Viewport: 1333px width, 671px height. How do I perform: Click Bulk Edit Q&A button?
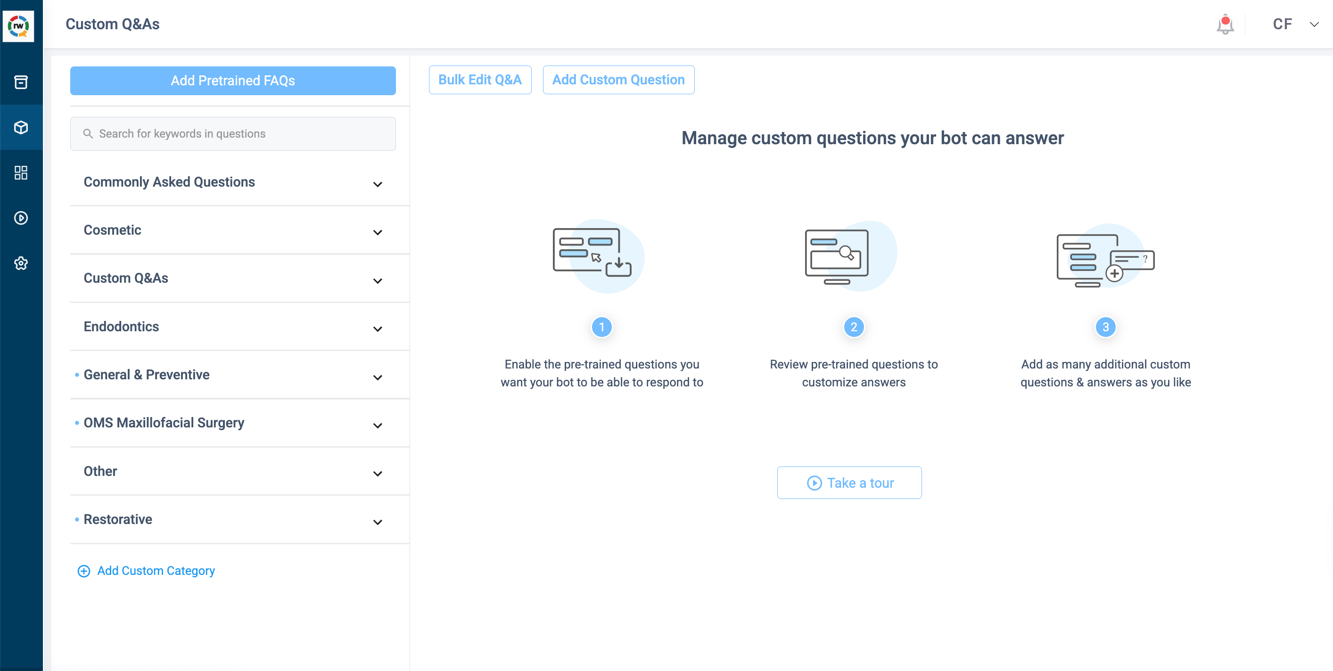[480, 80]
